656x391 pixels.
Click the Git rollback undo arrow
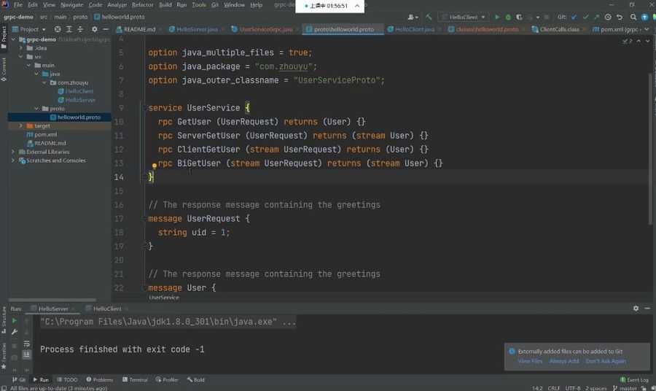(620, 18)
